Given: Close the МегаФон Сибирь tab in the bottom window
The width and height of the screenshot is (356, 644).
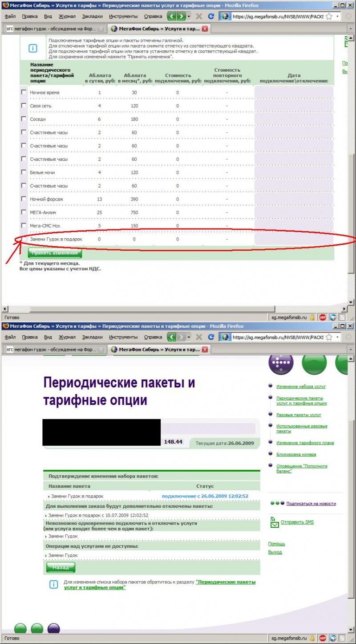Looking at the screenshot, I should pos(205,350).
